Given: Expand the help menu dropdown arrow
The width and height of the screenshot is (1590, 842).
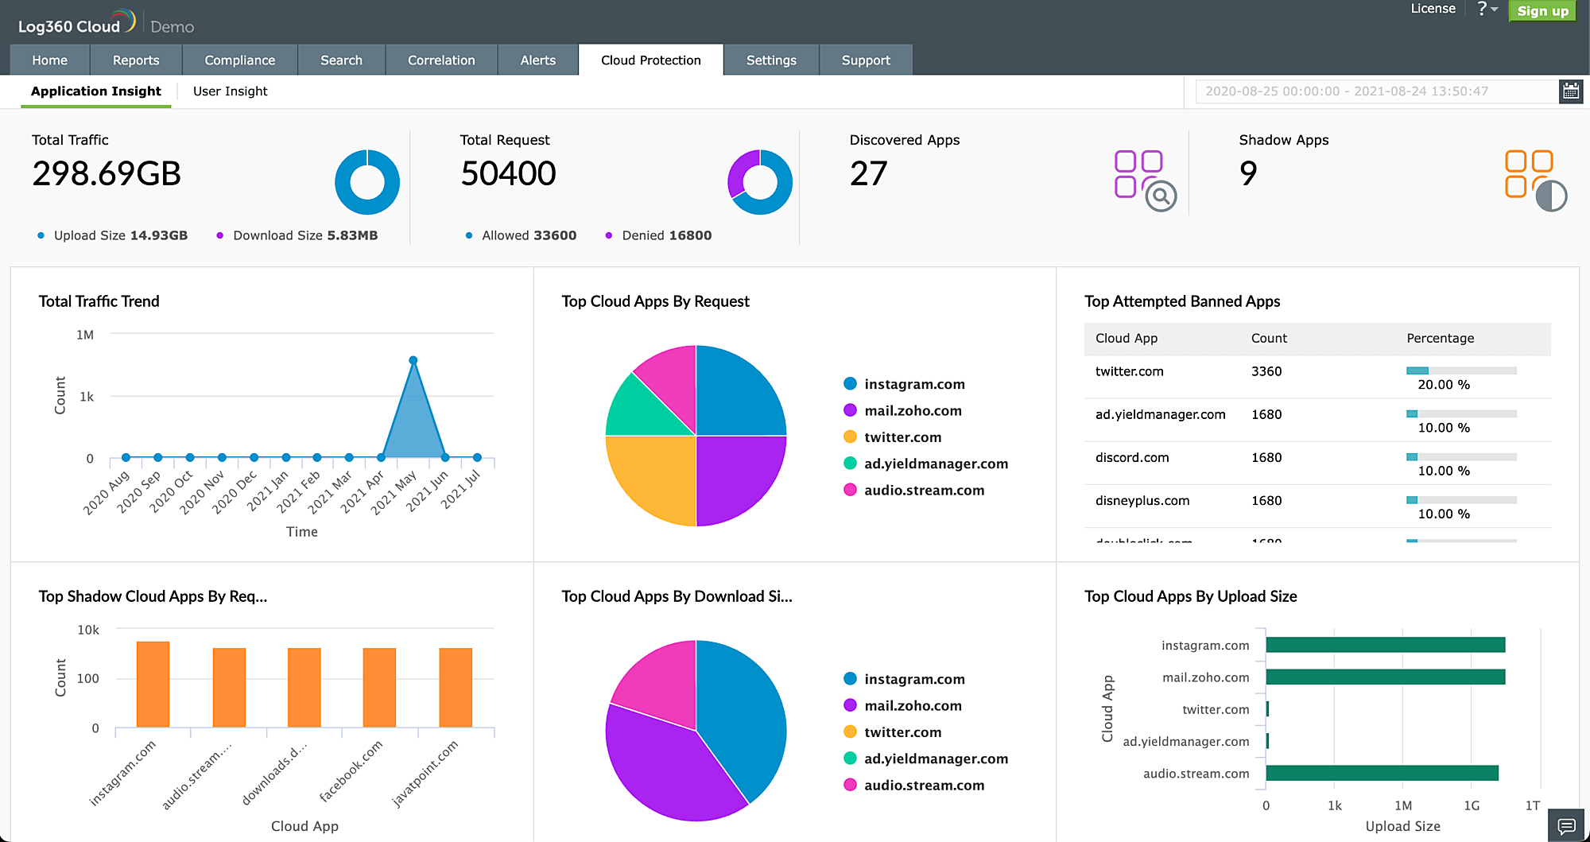Looking at the screenshot, I should [x=1495, y=10].
